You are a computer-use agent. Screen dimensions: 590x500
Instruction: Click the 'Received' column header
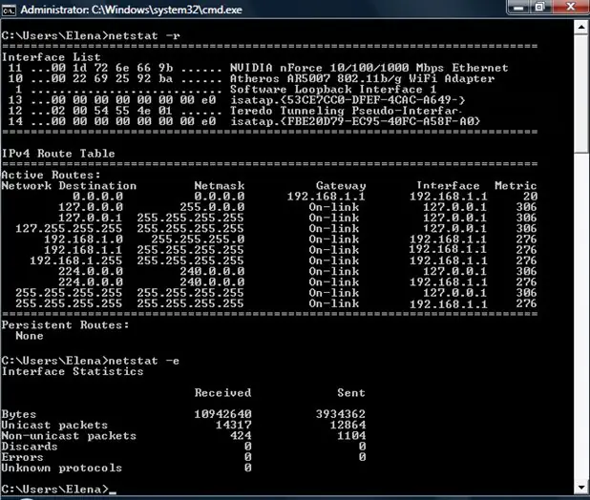(x=222, y=393)
